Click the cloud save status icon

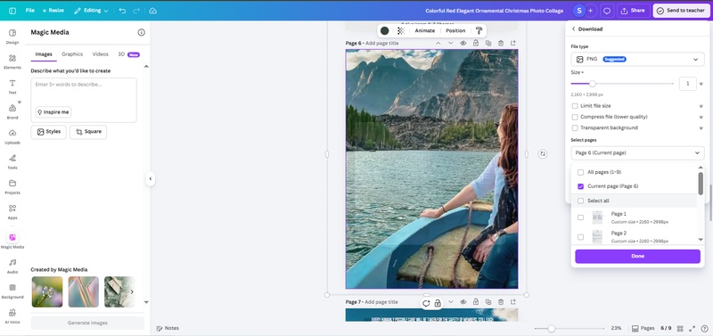click(152, 11)
